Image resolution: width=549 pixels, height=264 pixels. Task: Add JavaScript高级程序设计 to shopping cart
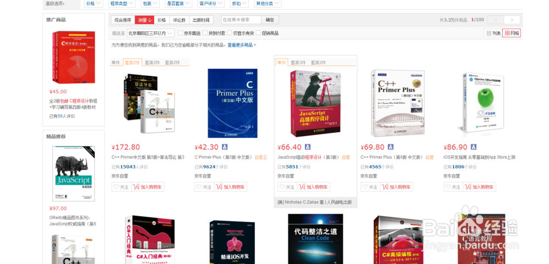click(313, 187)
